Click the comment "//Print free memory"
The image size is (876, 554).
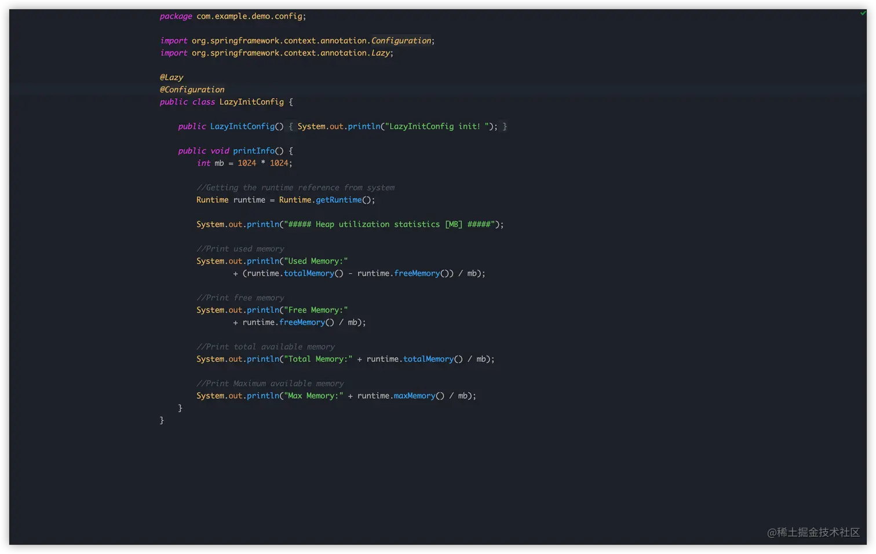tap(240, 298)
